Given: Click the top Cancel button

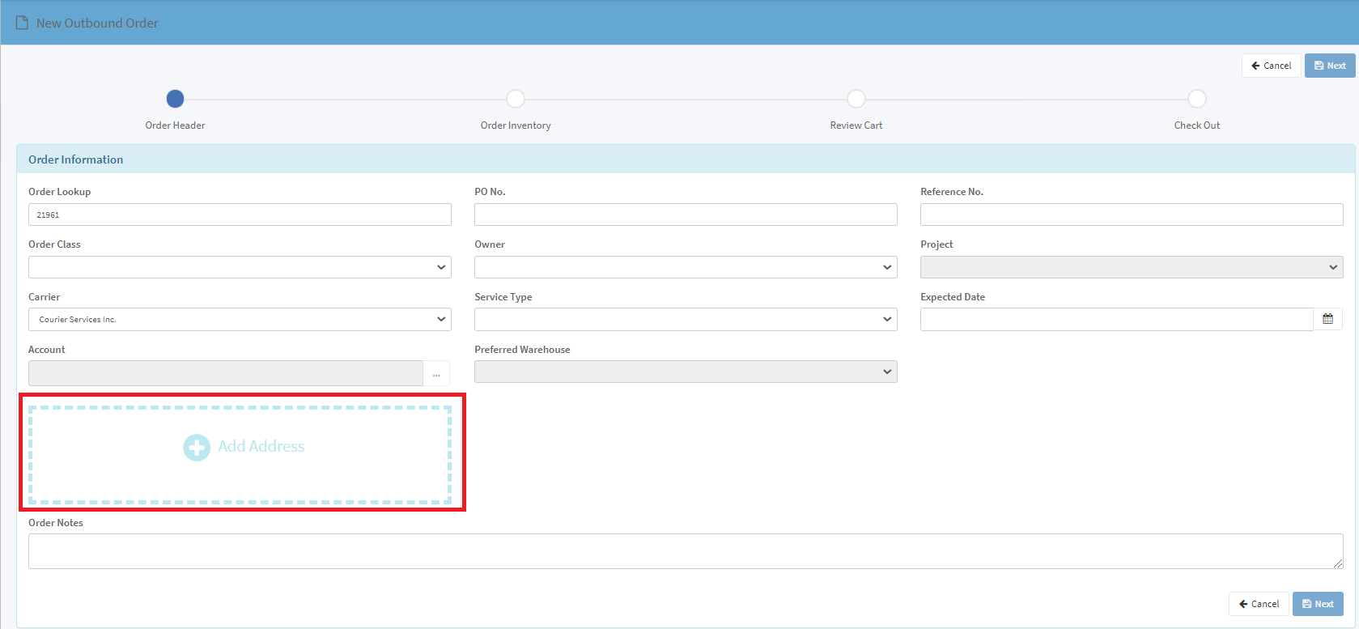Looking at the screenshot, I should (1271, 66).
